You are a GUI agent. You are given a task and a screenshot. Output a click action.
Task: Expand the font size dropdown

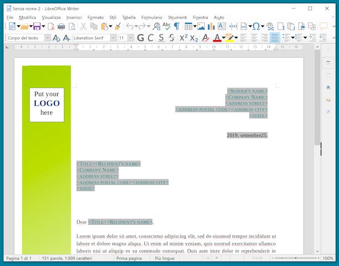(131, 38)
